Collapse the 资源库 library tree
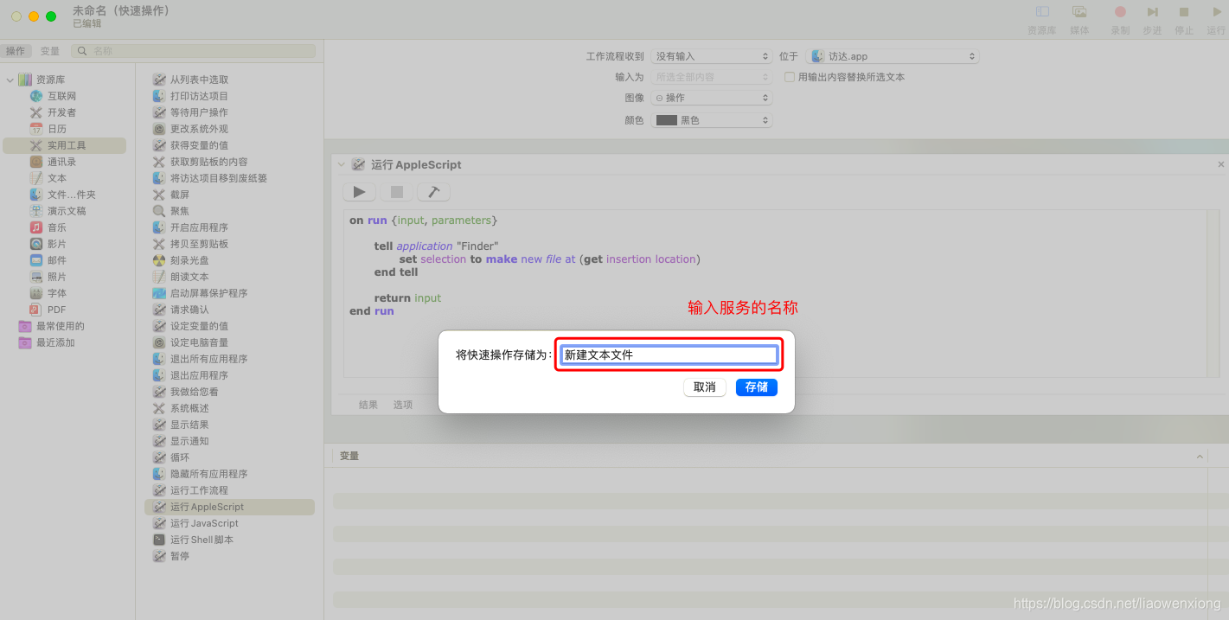The image size is (1229, 620). [x=10, y=80]
